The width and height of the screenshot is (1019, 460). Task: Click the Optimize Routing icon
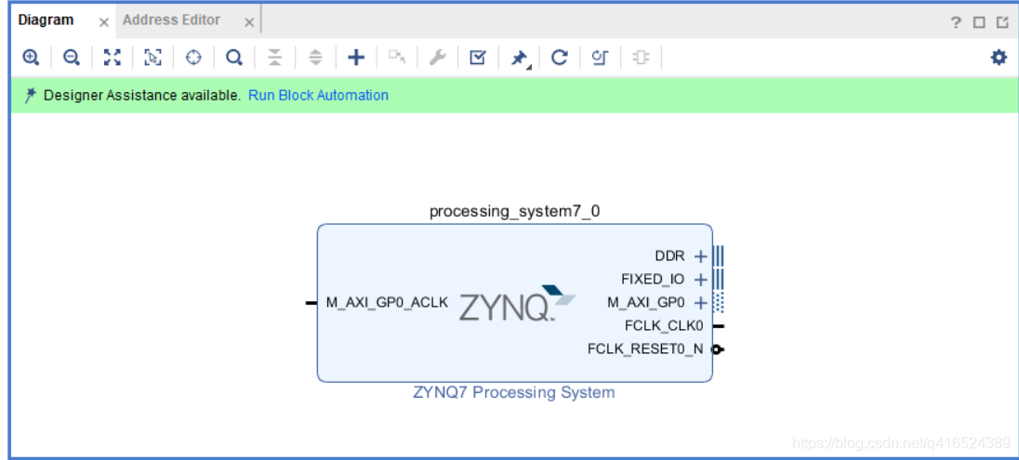pyautogui.click(x=600, y=58)
